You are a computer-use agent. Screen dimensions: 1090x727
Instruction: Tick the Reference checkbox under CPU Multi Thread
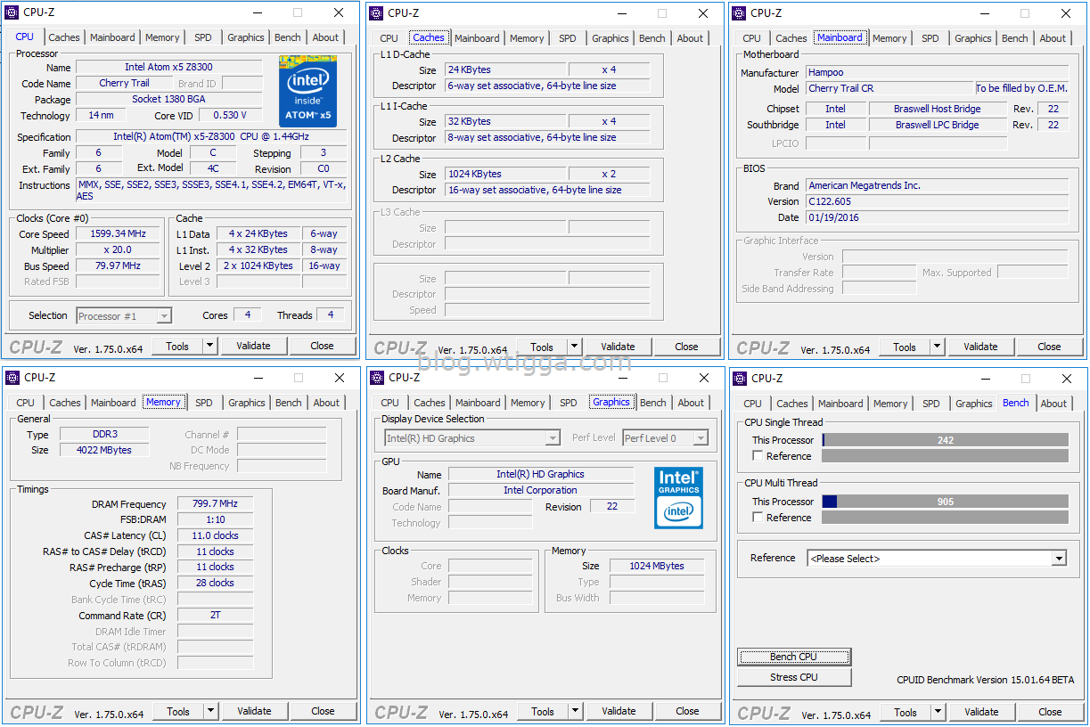(x=758, y=517)
